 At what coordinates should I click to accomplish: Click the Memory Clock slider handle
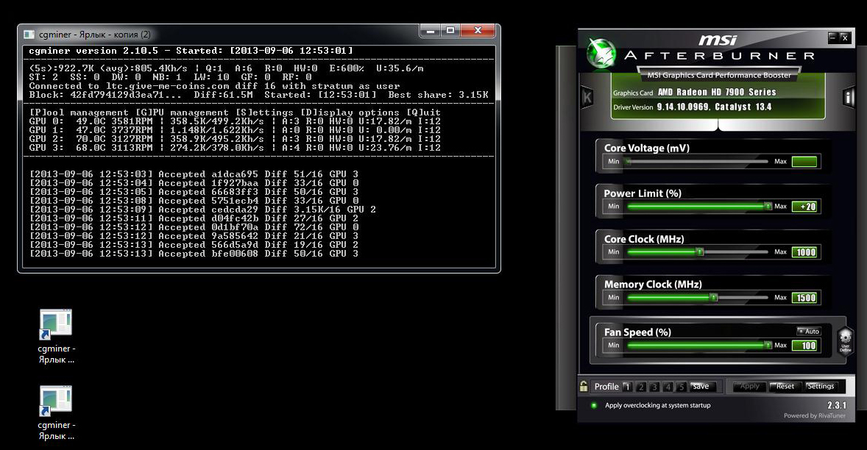point(714,297)
